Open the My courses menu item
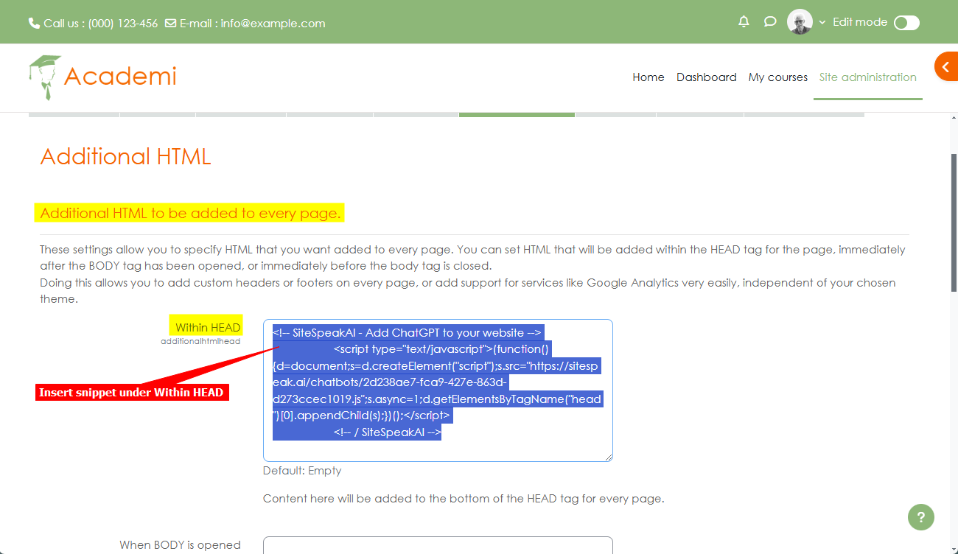Viewport: 958px width, 554px height. point(778,77)
